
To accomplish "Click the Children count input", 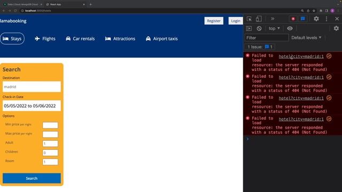I will 50,153.
